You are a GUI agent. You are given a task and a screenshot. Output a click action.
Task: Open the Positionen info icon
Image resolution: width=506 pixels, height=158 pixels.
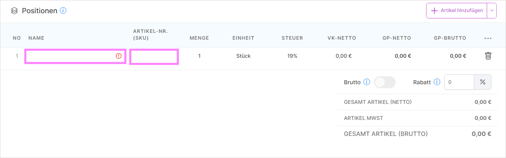pyautogui.click(x=63, y=10)
